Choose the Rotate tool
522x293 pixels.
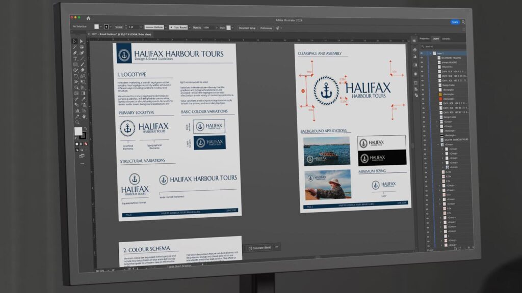[x=76, y=76]
